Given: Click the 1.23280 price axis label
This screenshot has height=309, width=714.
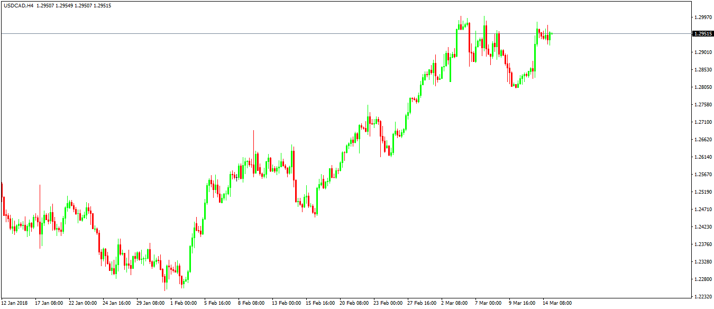Looking at the screenshot, I should click(703, 261).
